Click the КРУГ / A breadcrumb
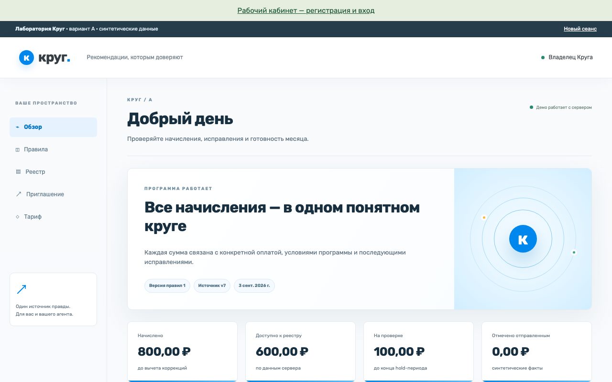Image resolution: width=612 pixels, height=382 pixels. point(140,100)
